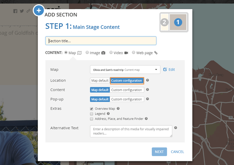This screenshot has width=234, height=165.
Task: Select the Video content radio button
Action: [111, 53]
